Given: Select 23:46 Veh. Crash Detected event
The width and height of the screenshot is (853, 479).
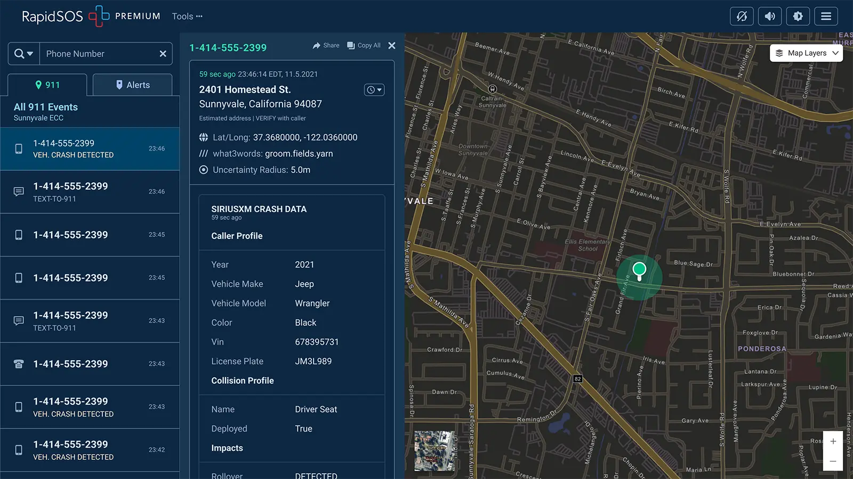Looking at the screenshot, I should point(90,148).
